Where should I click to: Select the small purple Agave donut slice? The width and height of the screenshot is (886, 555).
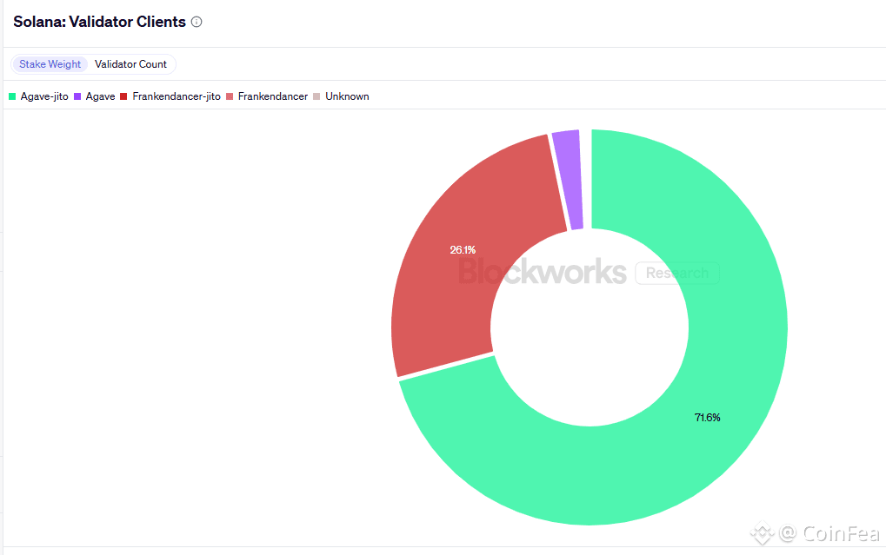pos(569,180)
